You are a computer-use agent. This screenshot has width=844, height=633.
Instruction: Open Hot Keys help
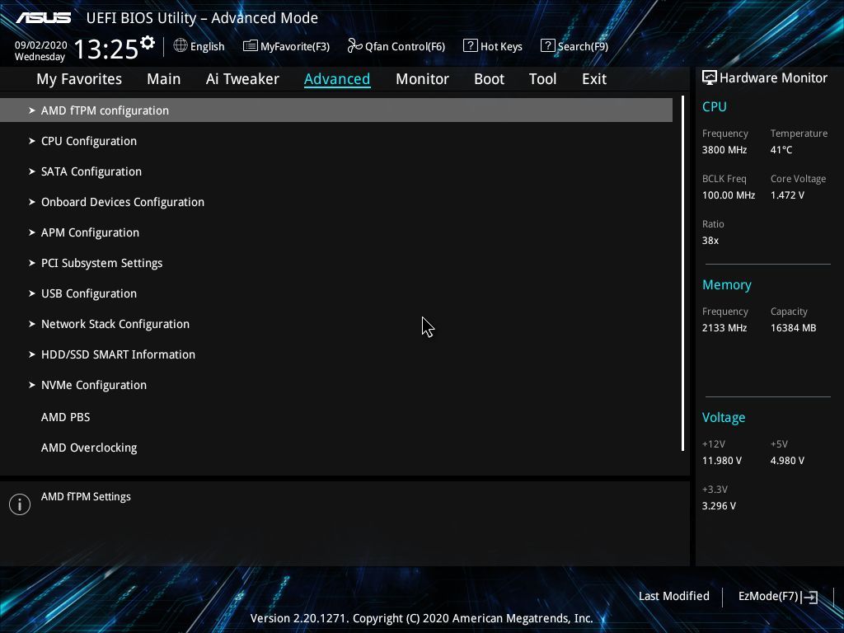point(493,46)
